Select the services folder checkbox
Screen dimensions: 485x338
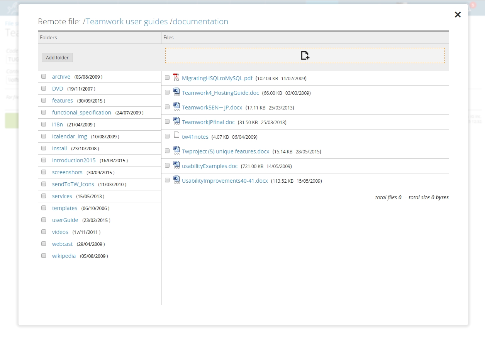pos(44,196)
